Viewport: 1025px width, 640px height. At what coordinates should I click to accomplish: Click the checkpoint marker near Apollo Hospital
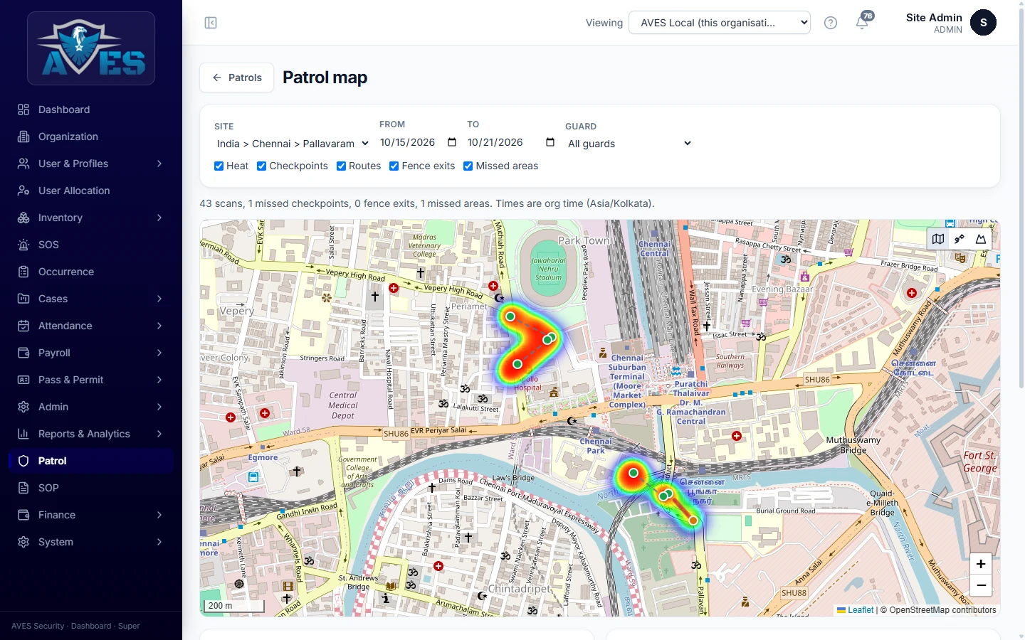[x=517, y=364]
